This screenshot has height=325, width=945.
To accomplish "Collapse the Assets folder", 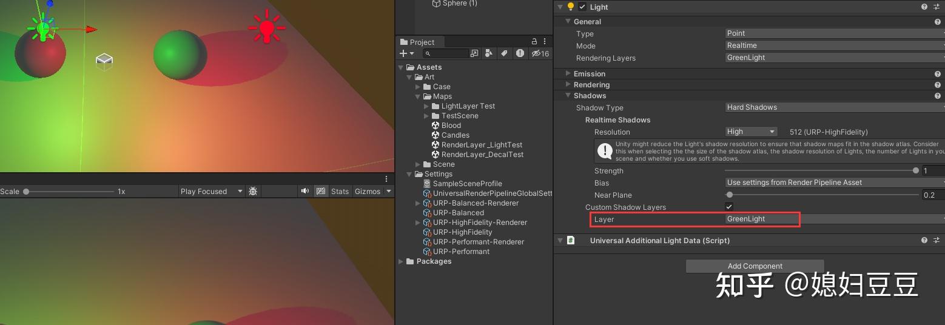I will point(401,67).
